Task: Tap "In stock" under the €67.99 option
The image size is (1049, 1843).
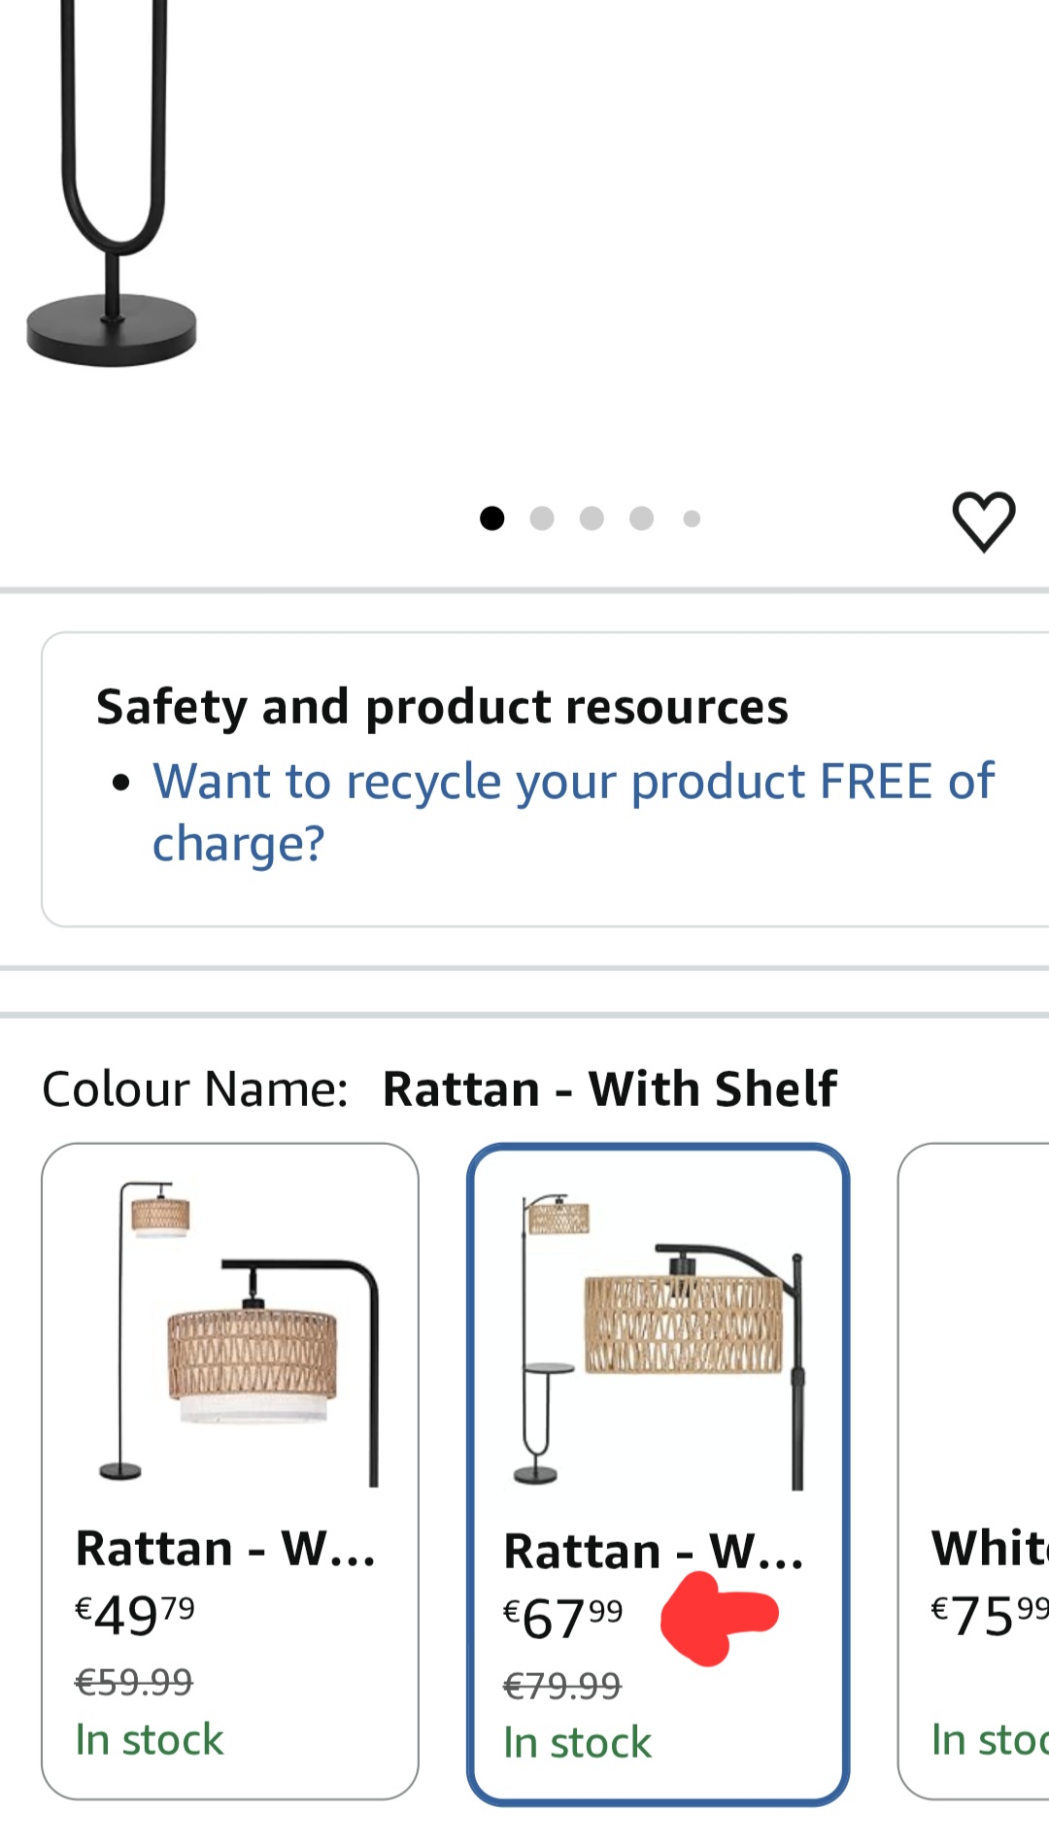Action: coord(577,1743)
